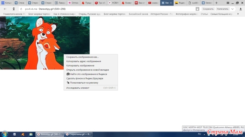Click the Сохранить button
Image resolution: width=245 pixels, height=137 pixels.
[208, 9]
